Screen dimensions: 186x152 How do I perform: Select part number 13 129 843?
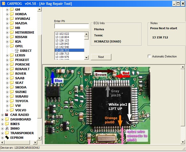tap(70, 44)
